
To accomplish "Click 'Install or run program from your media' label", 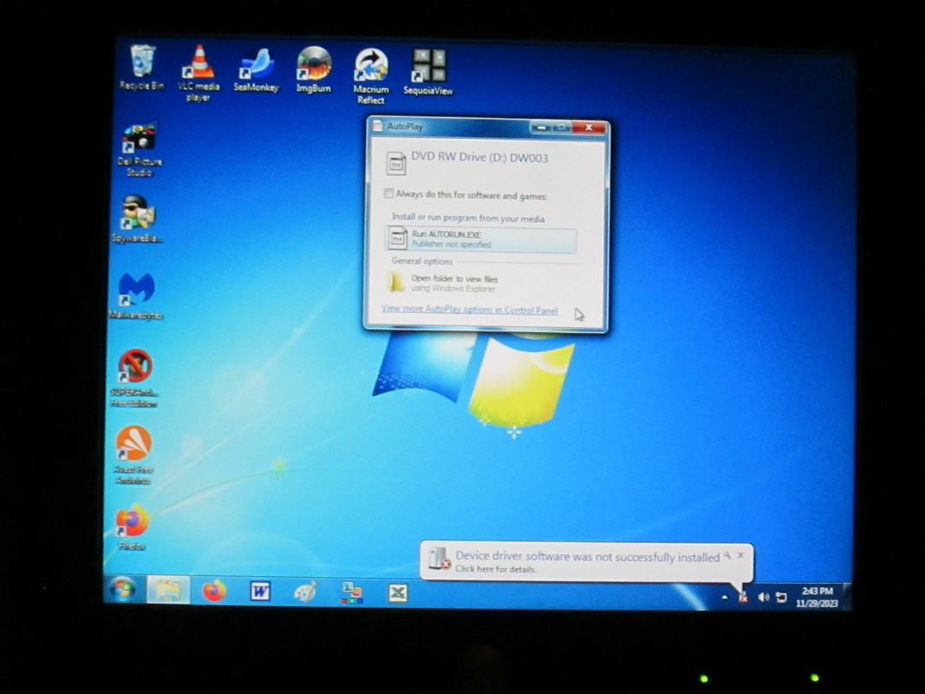I will (x=468, y=218).
